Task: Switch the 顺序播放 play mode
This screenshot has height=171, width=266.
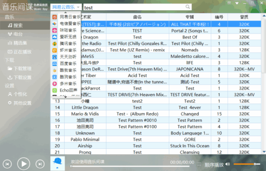Action: (x=214, y=165)
